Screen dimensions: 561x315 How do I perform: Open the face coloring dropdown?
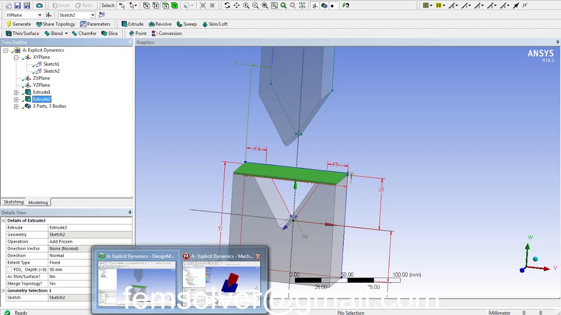point(431,5)
